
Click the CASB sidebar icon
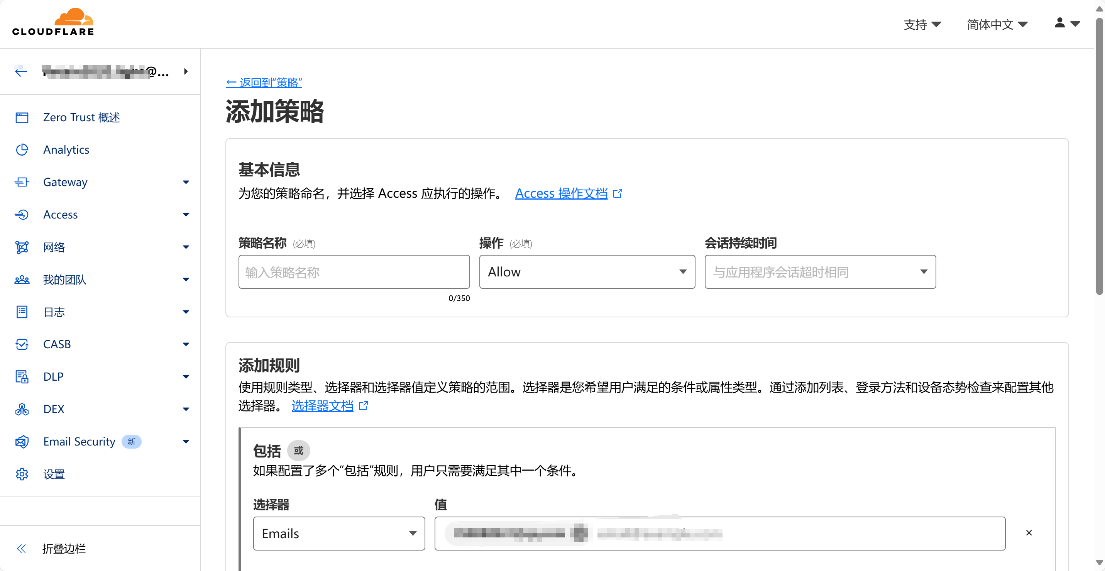pyautogui.click(x=22, y=344)
